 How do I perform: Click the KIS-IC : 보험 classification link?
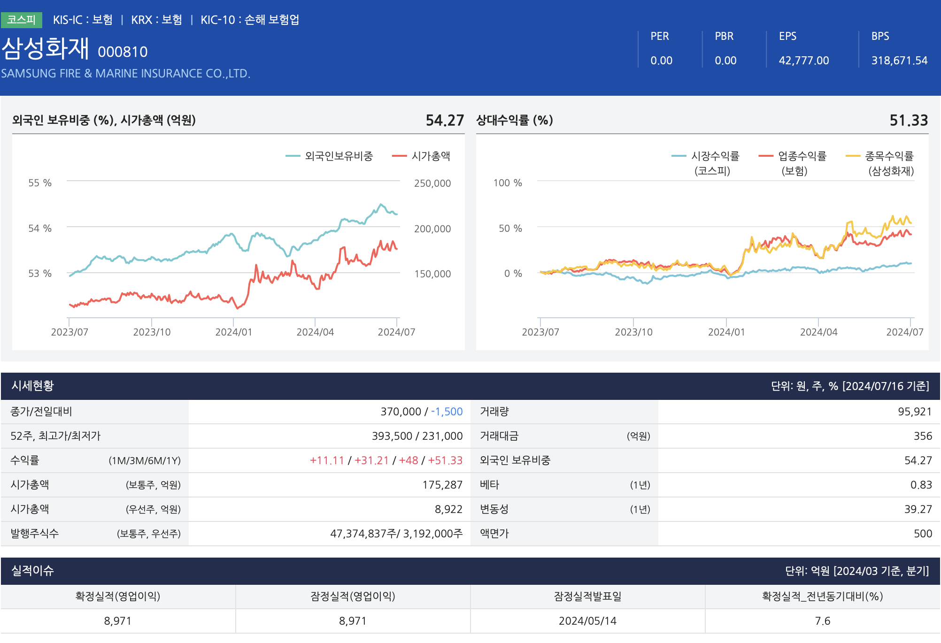(83, 20)
